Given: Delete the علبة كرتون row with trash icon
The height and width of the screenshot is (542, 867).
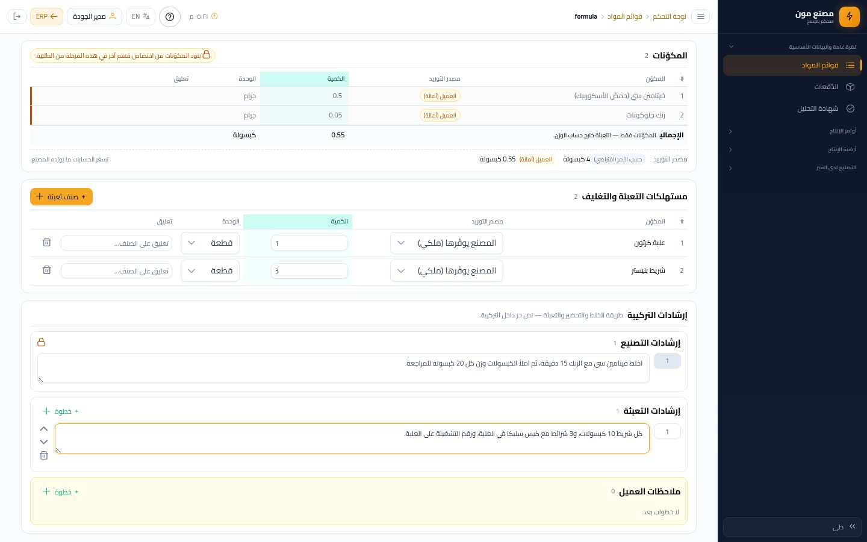Looking at the screenshot, I should click(47, 242).
